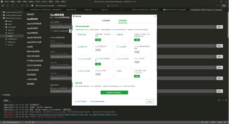Screen dimensions: 229x124
Task: Click the forward navigation arrow in toolbar
Action: (x=17, y=6)
